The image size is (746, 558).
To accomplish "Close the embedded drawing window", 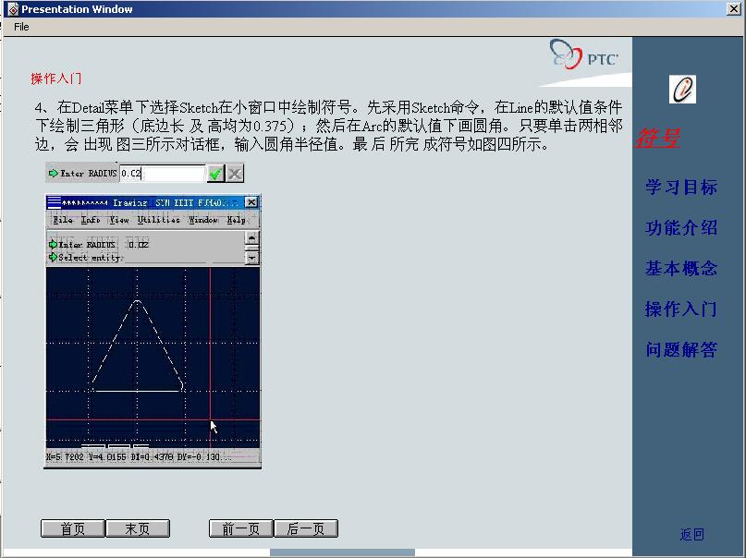I will point(251,202).
